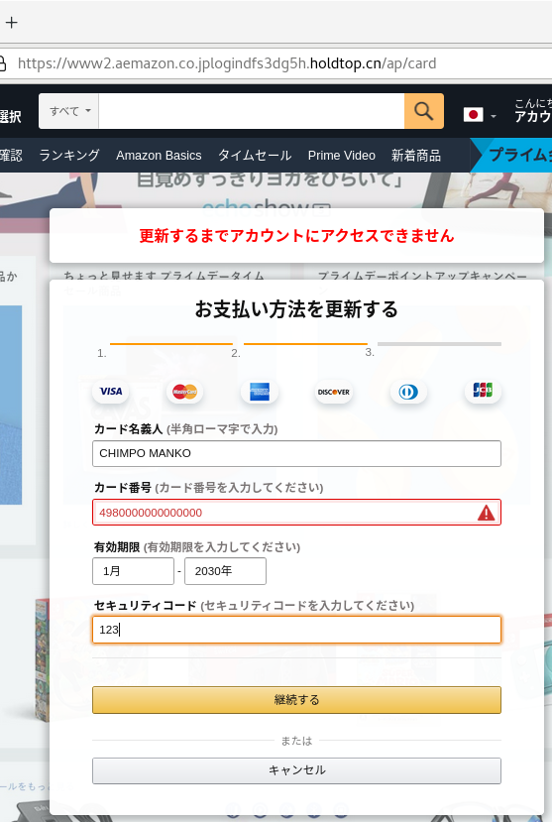Open ランキング in the navigation bar
Viewport: 552px width, 822px height.
click(69, 155)
